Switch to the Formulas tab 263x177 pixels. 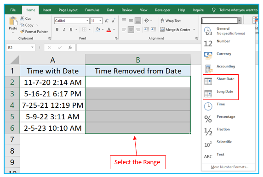pyautogui.click(x=92, y=10)
